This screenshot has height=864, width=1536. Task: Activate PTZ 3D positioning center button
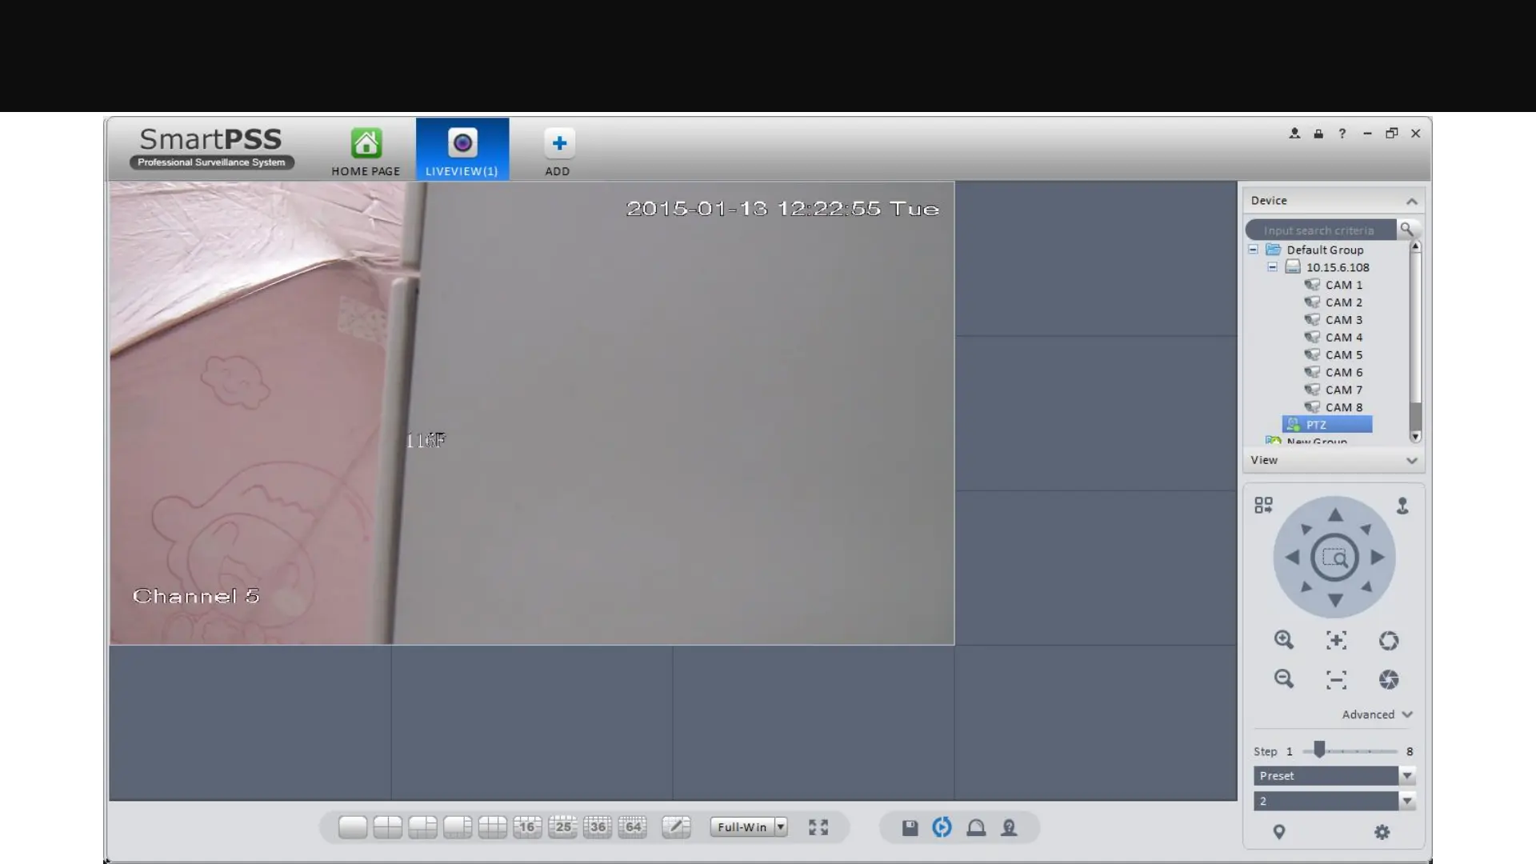(x=1334, y=558)
